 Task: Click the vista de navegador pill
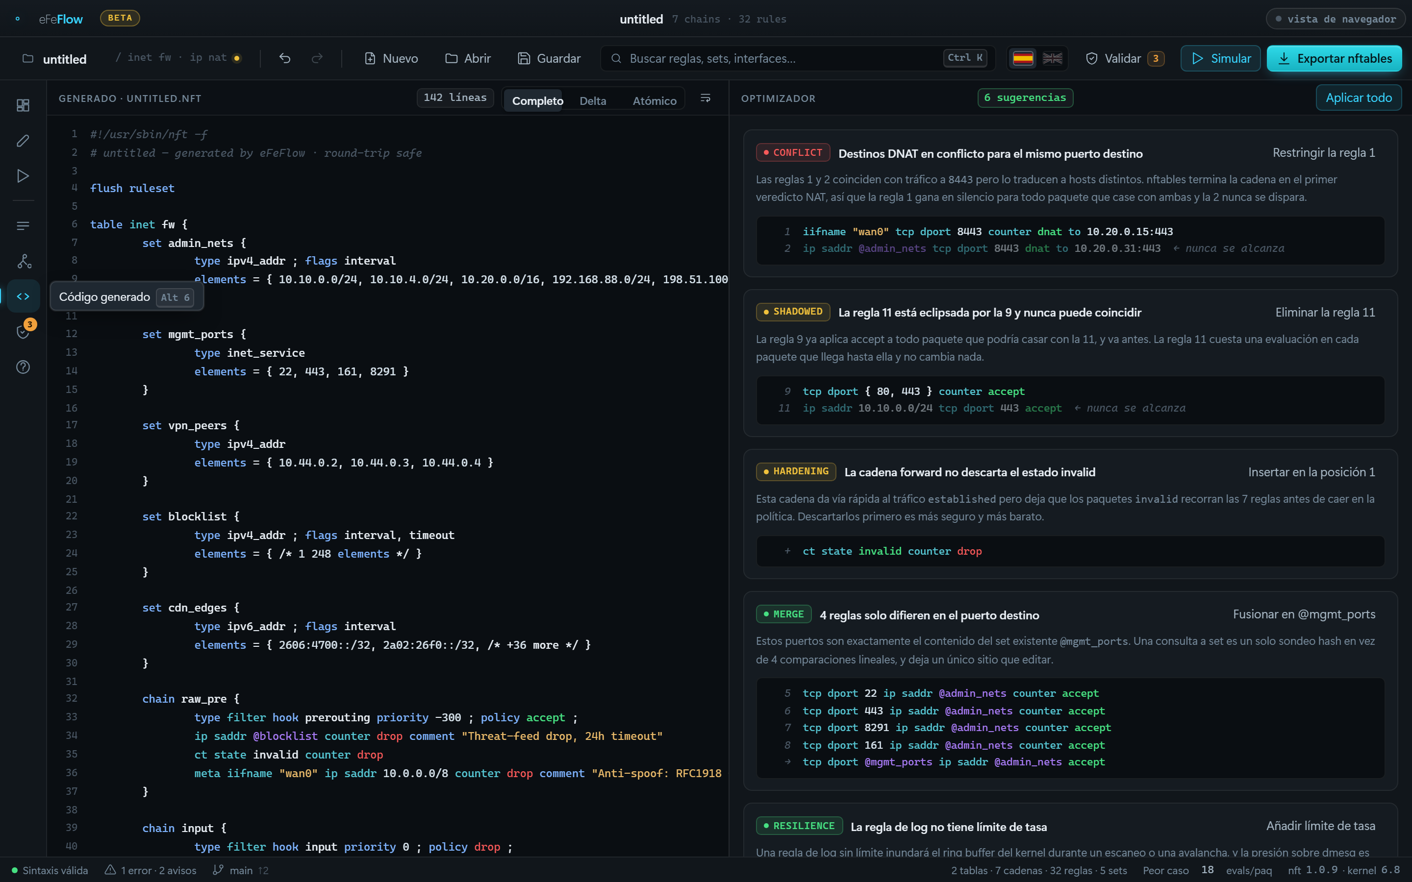(x=1335, y=19)
